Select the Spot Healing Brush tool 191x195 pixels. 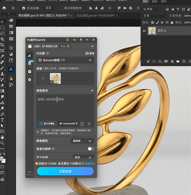pyautogui.click(x=2, y=62)
